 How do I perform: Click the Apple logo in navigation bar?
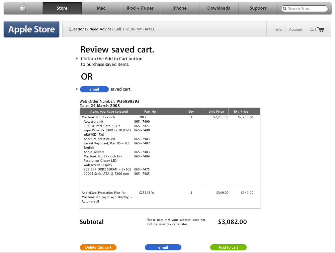(23, 8)
